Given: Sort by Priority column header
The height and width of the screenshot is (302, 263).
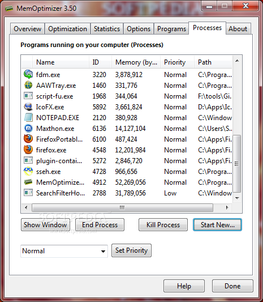Looking at the screenshot, I should pos(177,62).
